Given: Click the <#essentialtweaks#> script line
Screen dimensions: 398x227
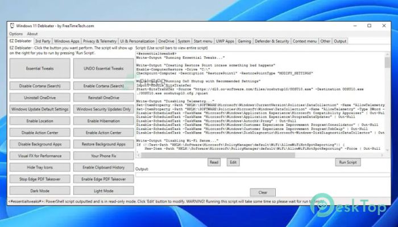Looking at the screenshot, I should click(x=156, y=53).
